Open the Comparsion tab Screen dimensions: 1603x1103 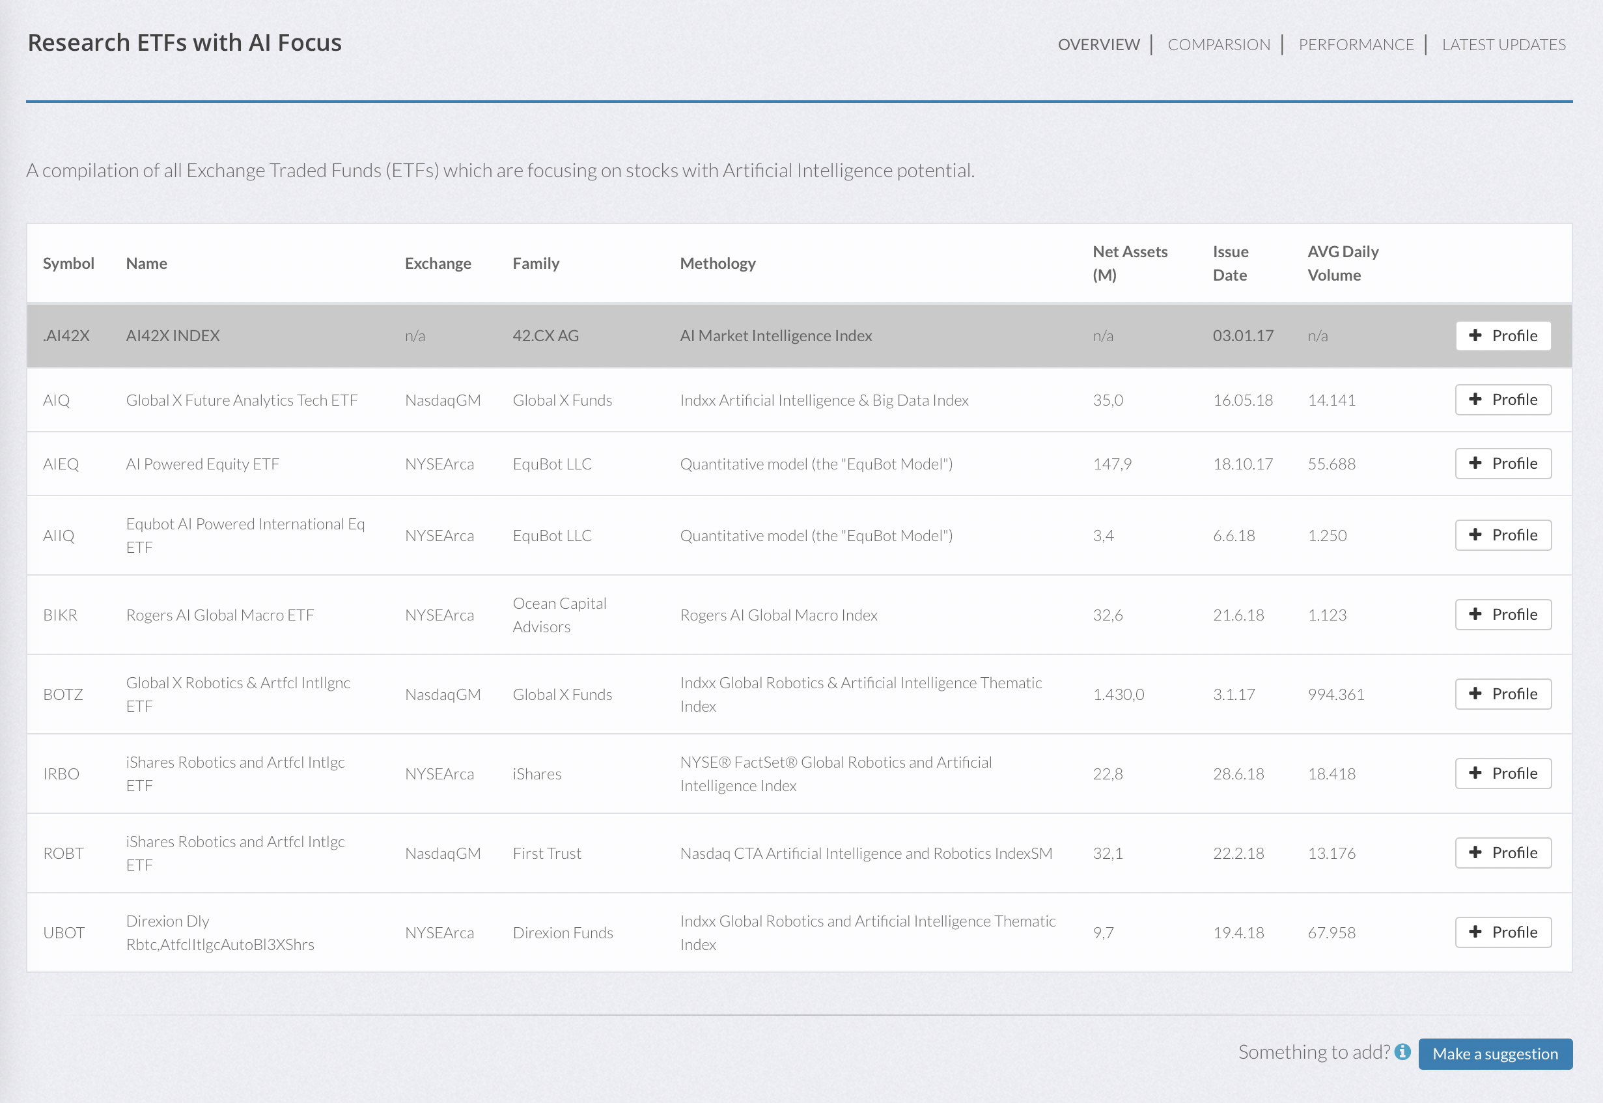point(1218,45)
